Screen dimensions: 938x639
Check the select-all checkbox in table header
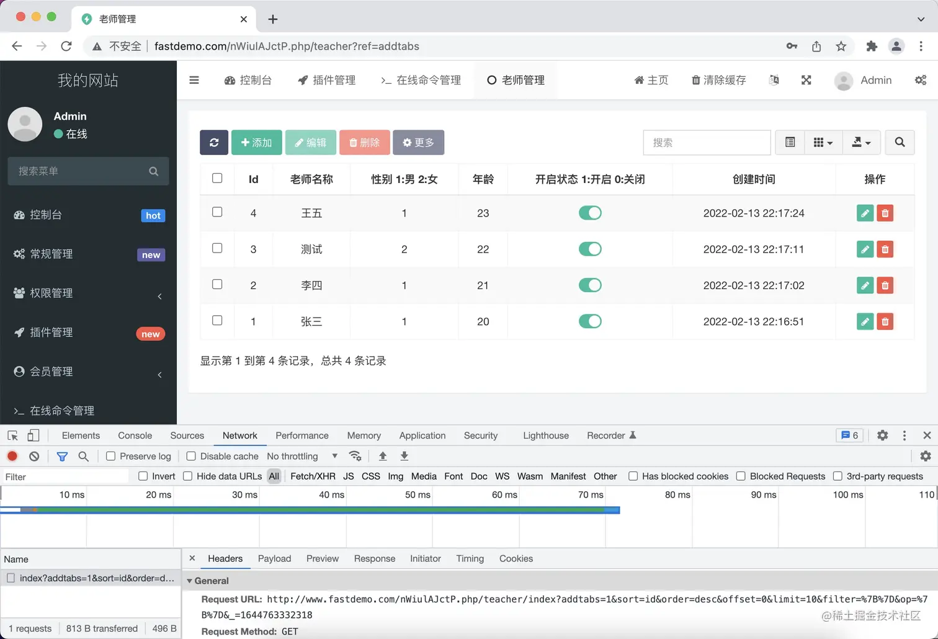217,178
